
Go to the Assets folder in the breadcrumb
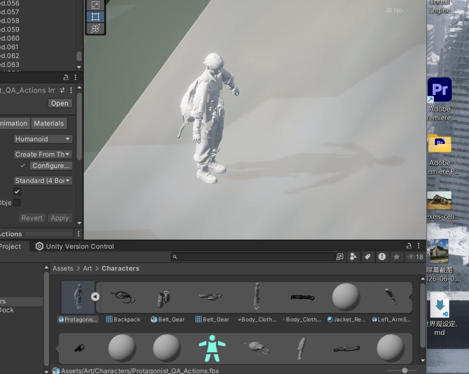[x=63, y=268]
